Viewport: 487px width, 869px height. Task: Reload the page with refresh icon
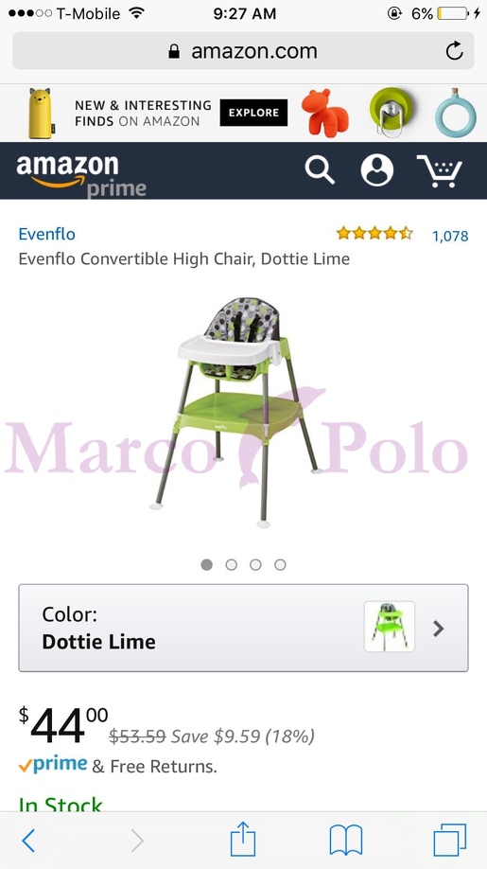[x=454, y=51]
